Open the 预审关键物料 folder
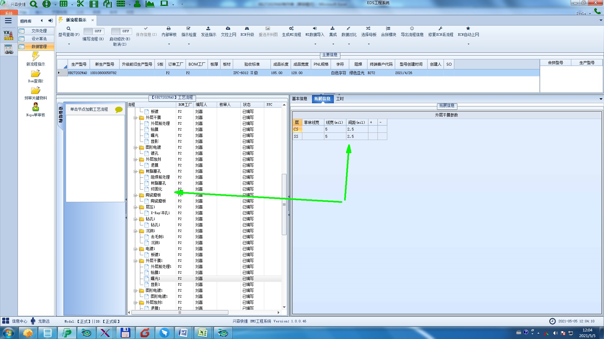 point(36,94)
